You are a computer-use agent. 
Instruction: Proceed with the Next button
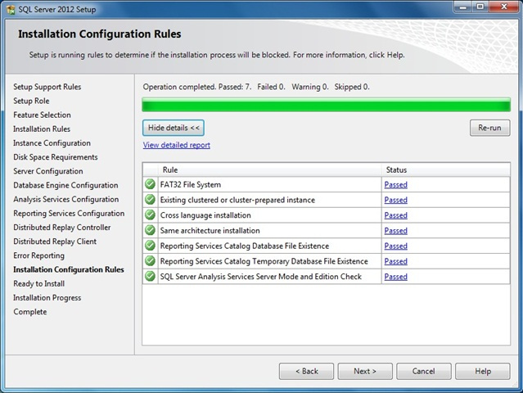365,371
